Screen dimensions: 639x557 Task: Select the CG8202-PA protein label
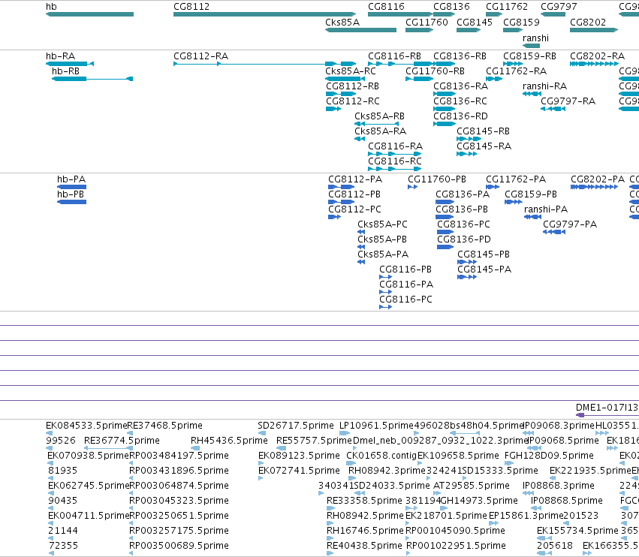(x=598, y=179)
